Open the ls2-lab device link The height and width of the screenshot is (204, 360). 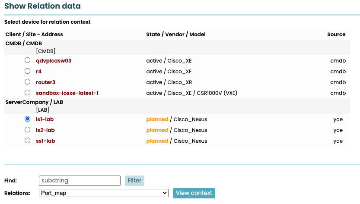coord(45,130)
